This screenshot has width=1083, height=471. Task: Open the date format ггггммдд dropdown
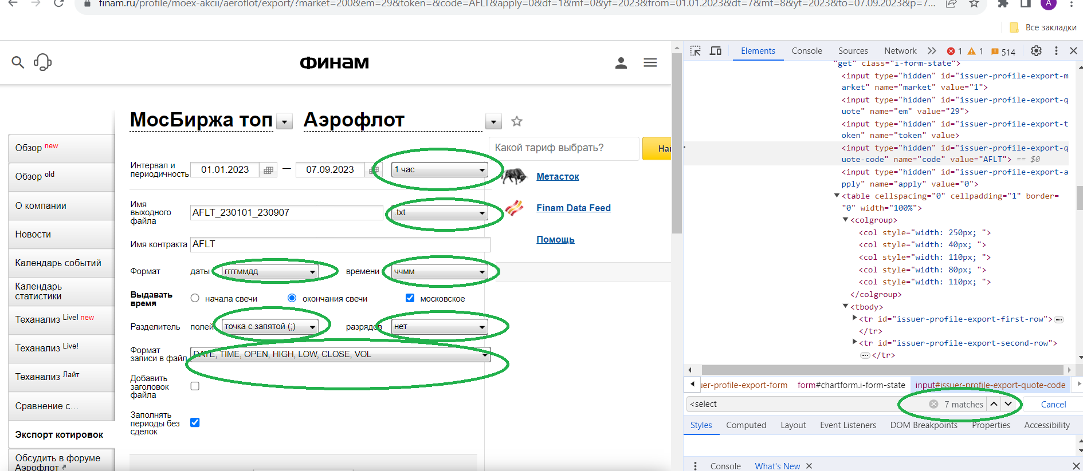[270, 272]
